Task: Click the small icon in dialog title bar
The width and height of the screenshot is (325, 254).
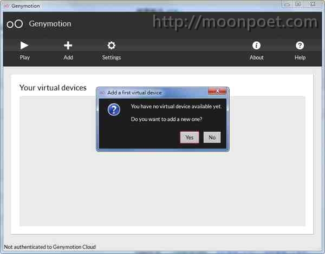Action: click(102, 93)
